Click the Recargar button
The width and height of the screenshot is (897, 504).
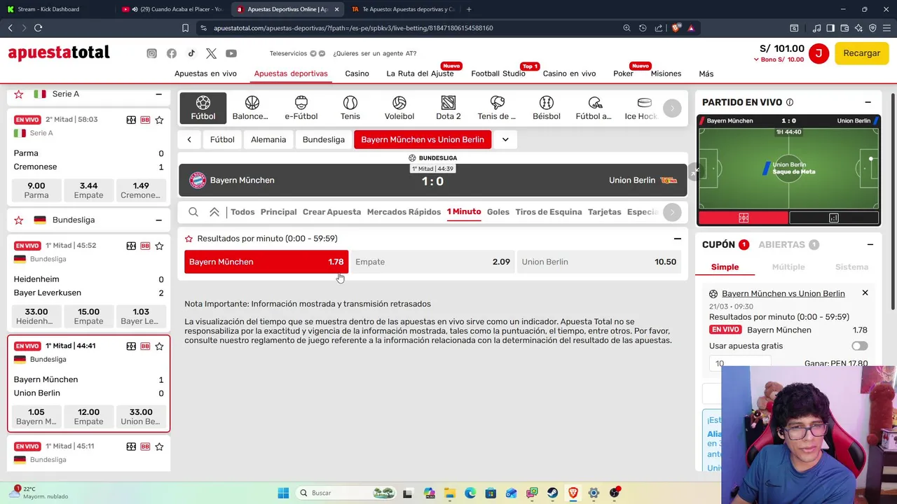pos(861,53)
